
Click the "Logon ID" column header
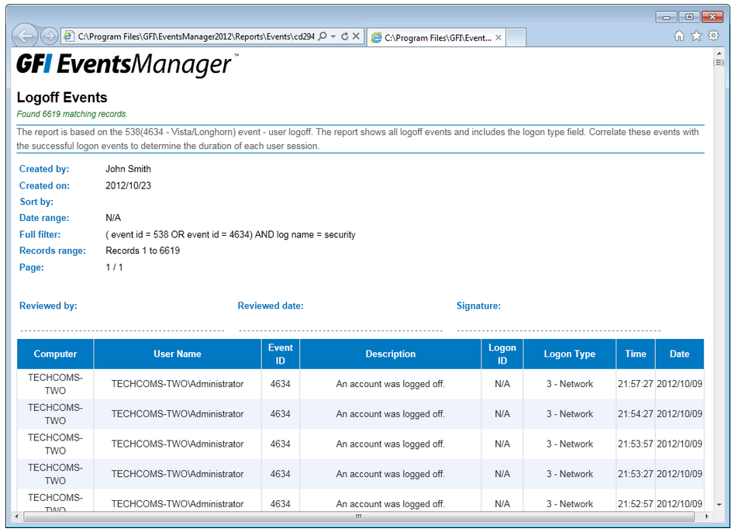coord(502,354)
